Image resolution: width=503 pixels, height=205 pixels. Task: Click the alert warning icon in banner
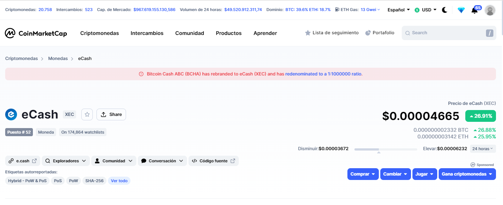141,74
